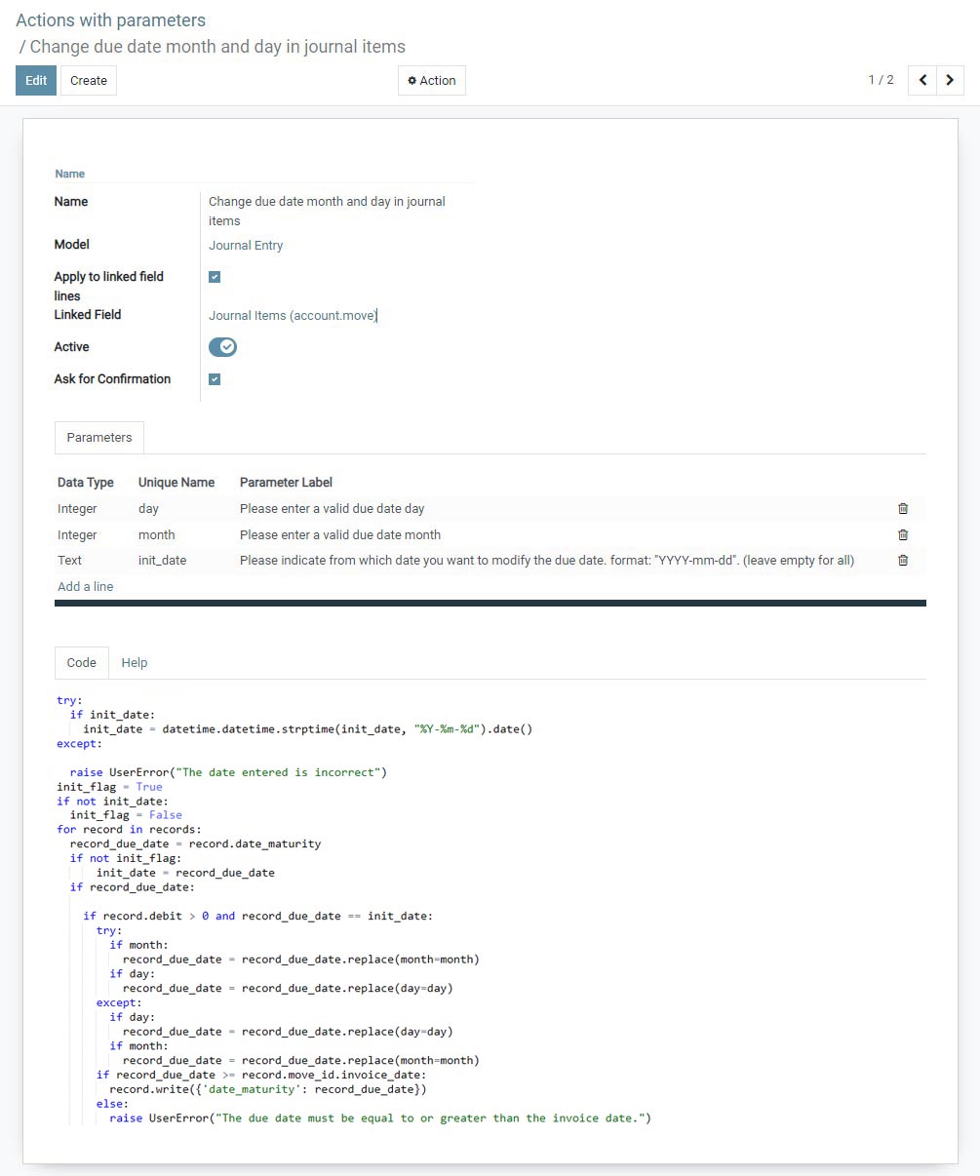This screenshot has width=980, height=1176.
Task: Delete the day parameter row
Action: point(902,509)
